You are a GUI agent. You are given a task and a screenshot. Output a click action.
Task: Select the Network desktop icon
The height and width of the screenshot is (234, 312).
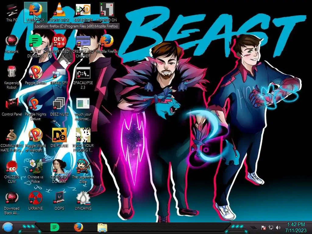[x=12, y=44]
